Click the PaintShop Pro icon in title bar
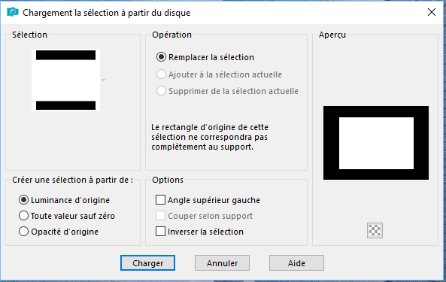This screenshot has height=282, width=446. point(13,12)
